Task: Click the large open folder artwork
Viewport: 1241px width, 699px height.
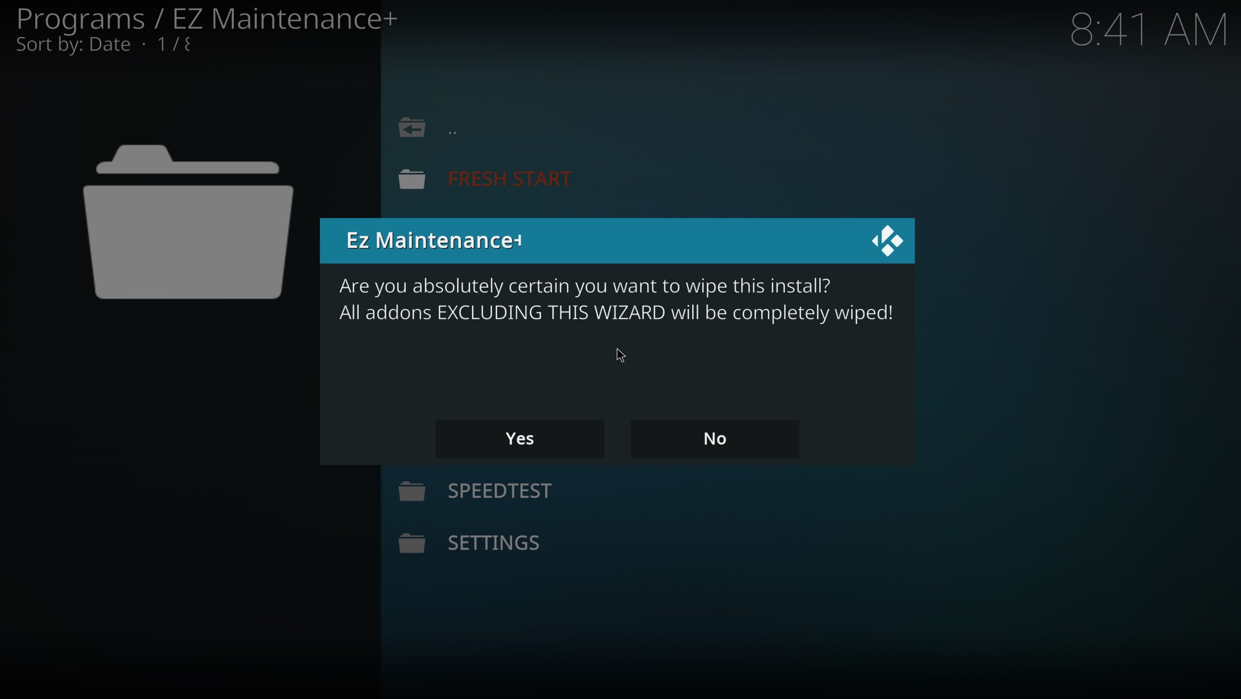Action: [x=188, y=222]
